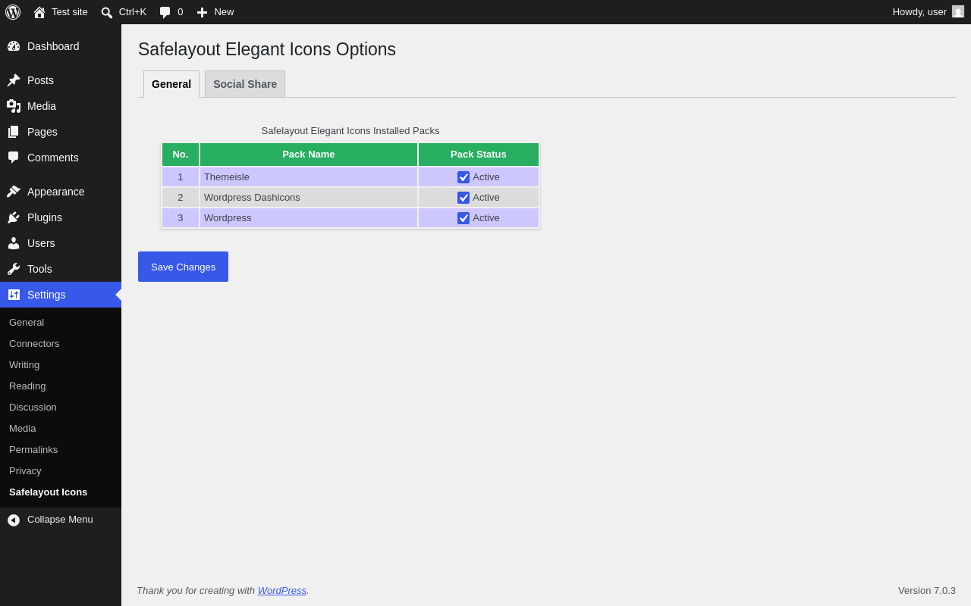Click the Posts pushpin icon

[x=14, y=80]
